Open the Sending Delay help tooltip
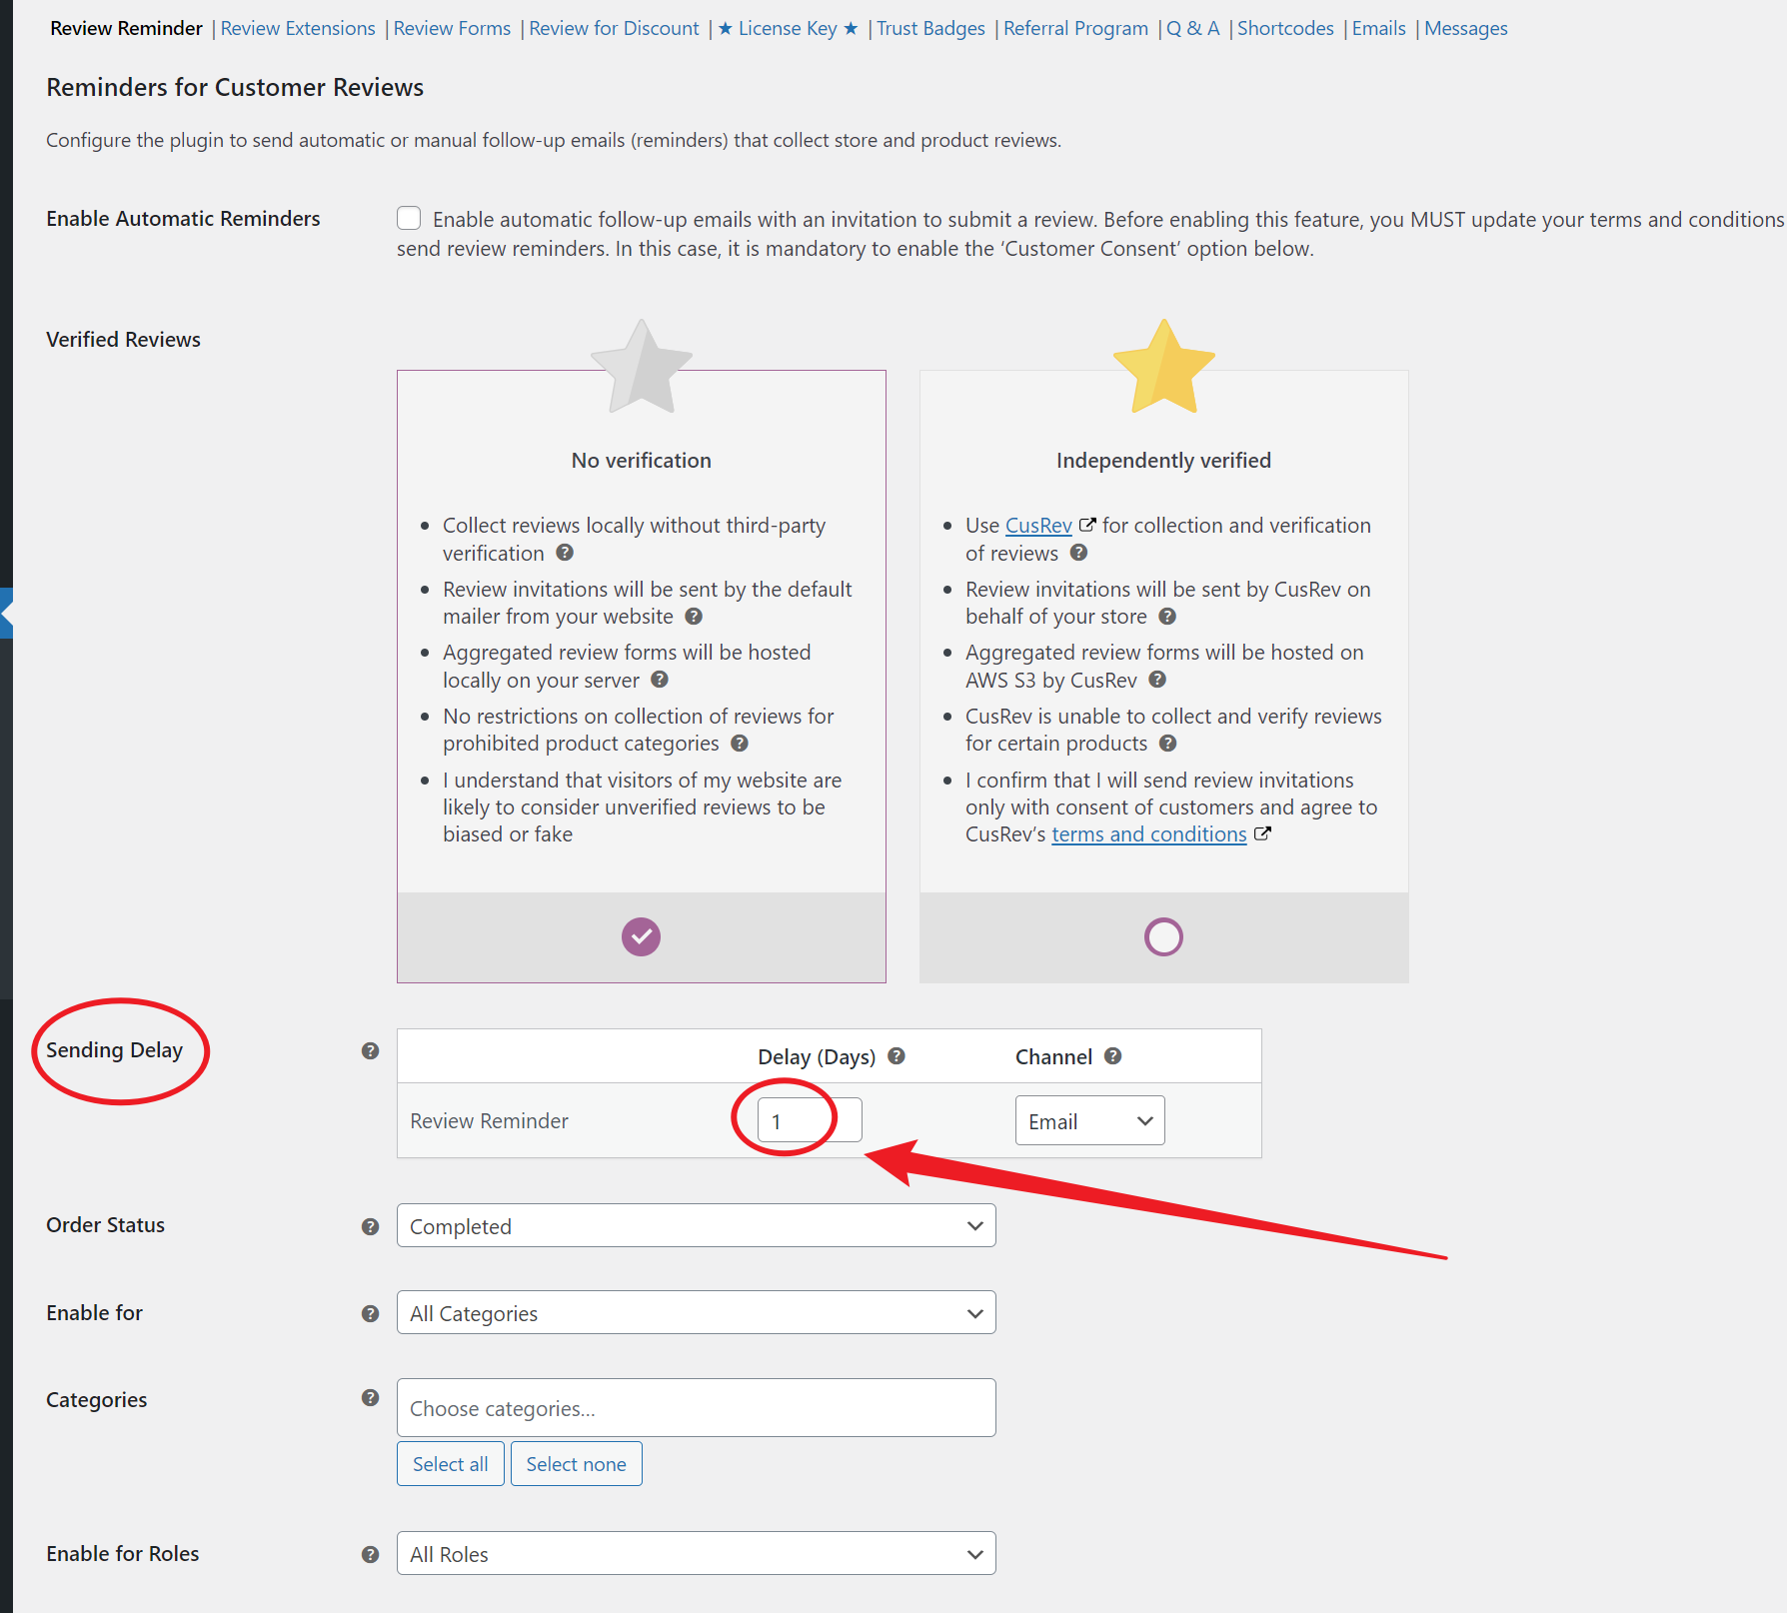The image size is (1787, 1613). (x=370, y=1050)
